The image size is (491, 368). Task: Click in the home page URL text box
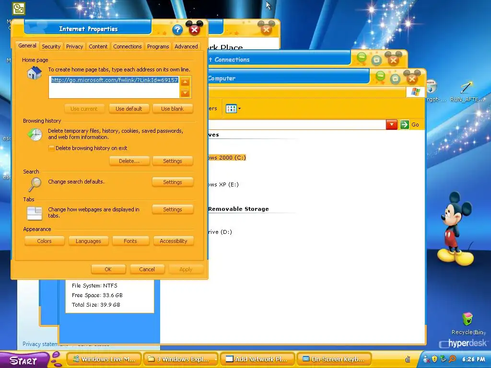click(x=114, y=87)
